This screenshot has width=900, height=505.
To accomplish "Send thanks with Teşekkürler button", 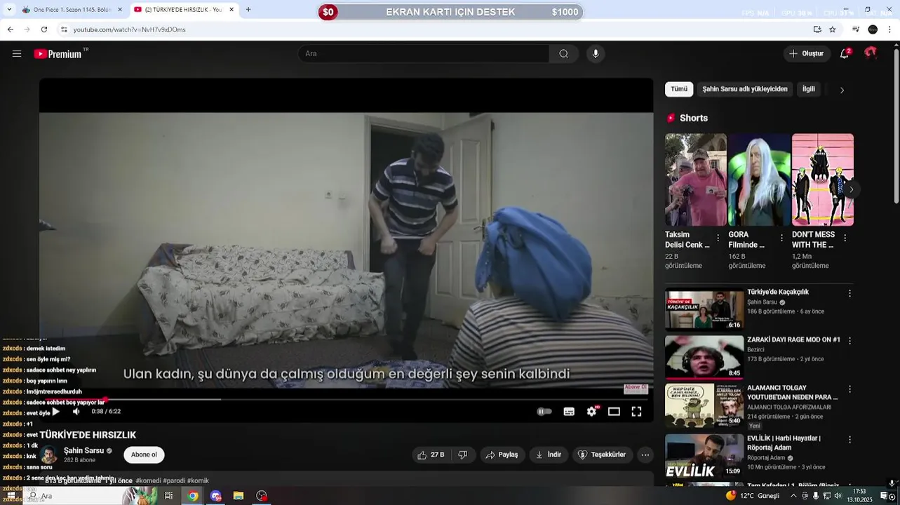I will coord(603,454).
